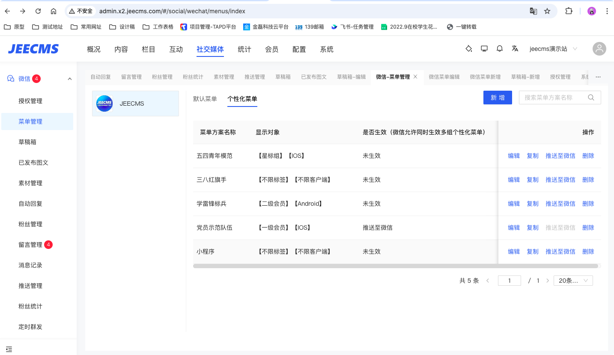Open the tabs overflow ellipsis menu
Image resolution: width=614 pixels, height=355 pixels.
pos(598,77)
